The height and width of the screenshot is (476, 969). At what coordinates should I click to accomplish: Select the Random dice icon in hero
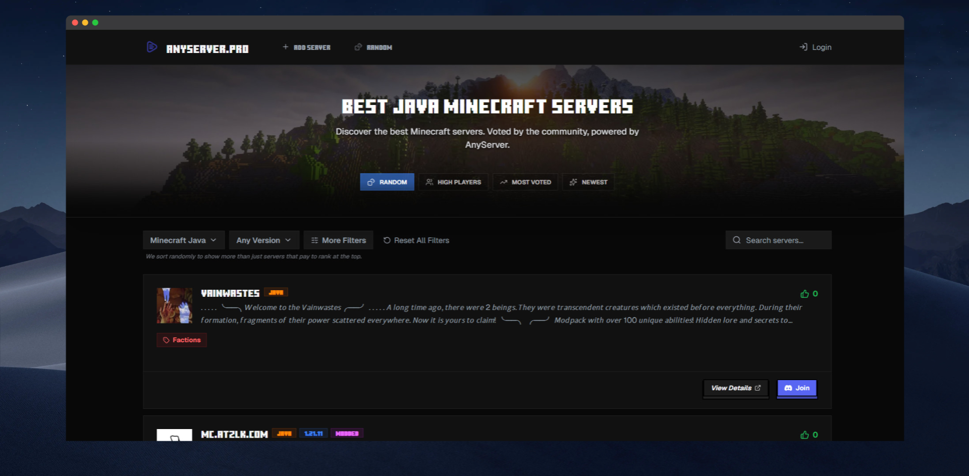[x=370, y=182]
